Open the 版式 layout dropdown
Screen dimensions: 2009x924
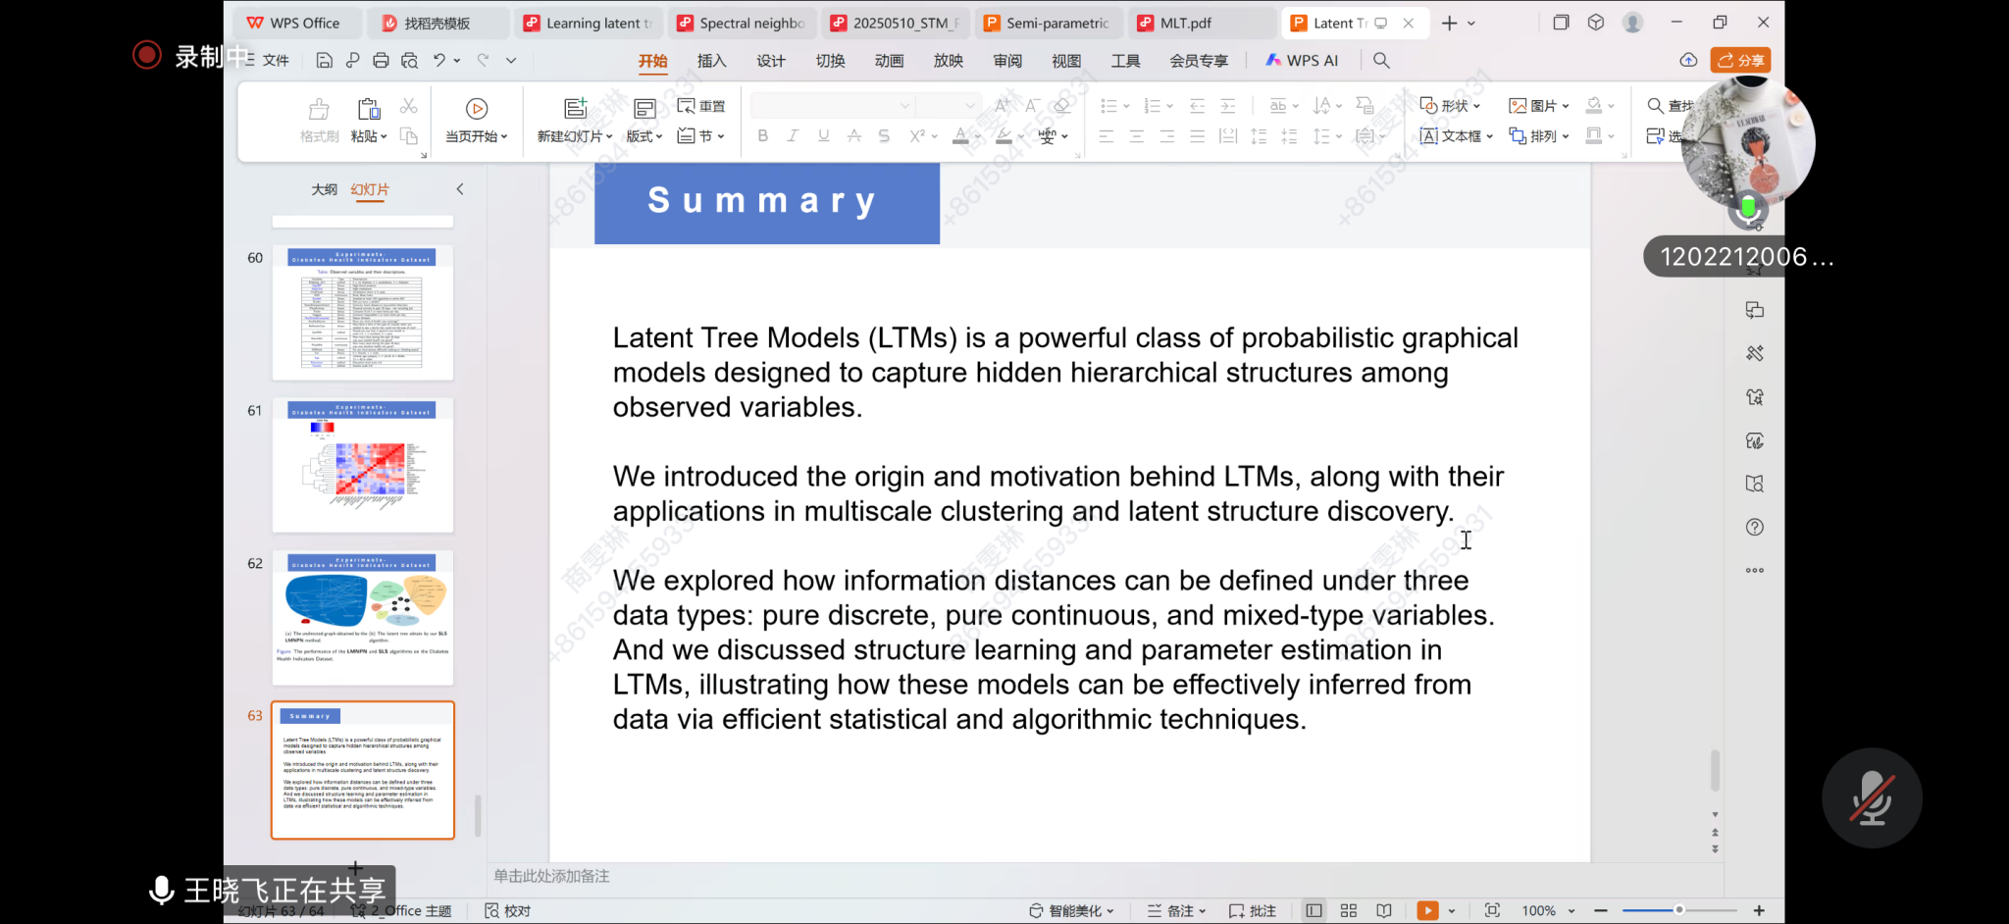(x=644, y=136)
